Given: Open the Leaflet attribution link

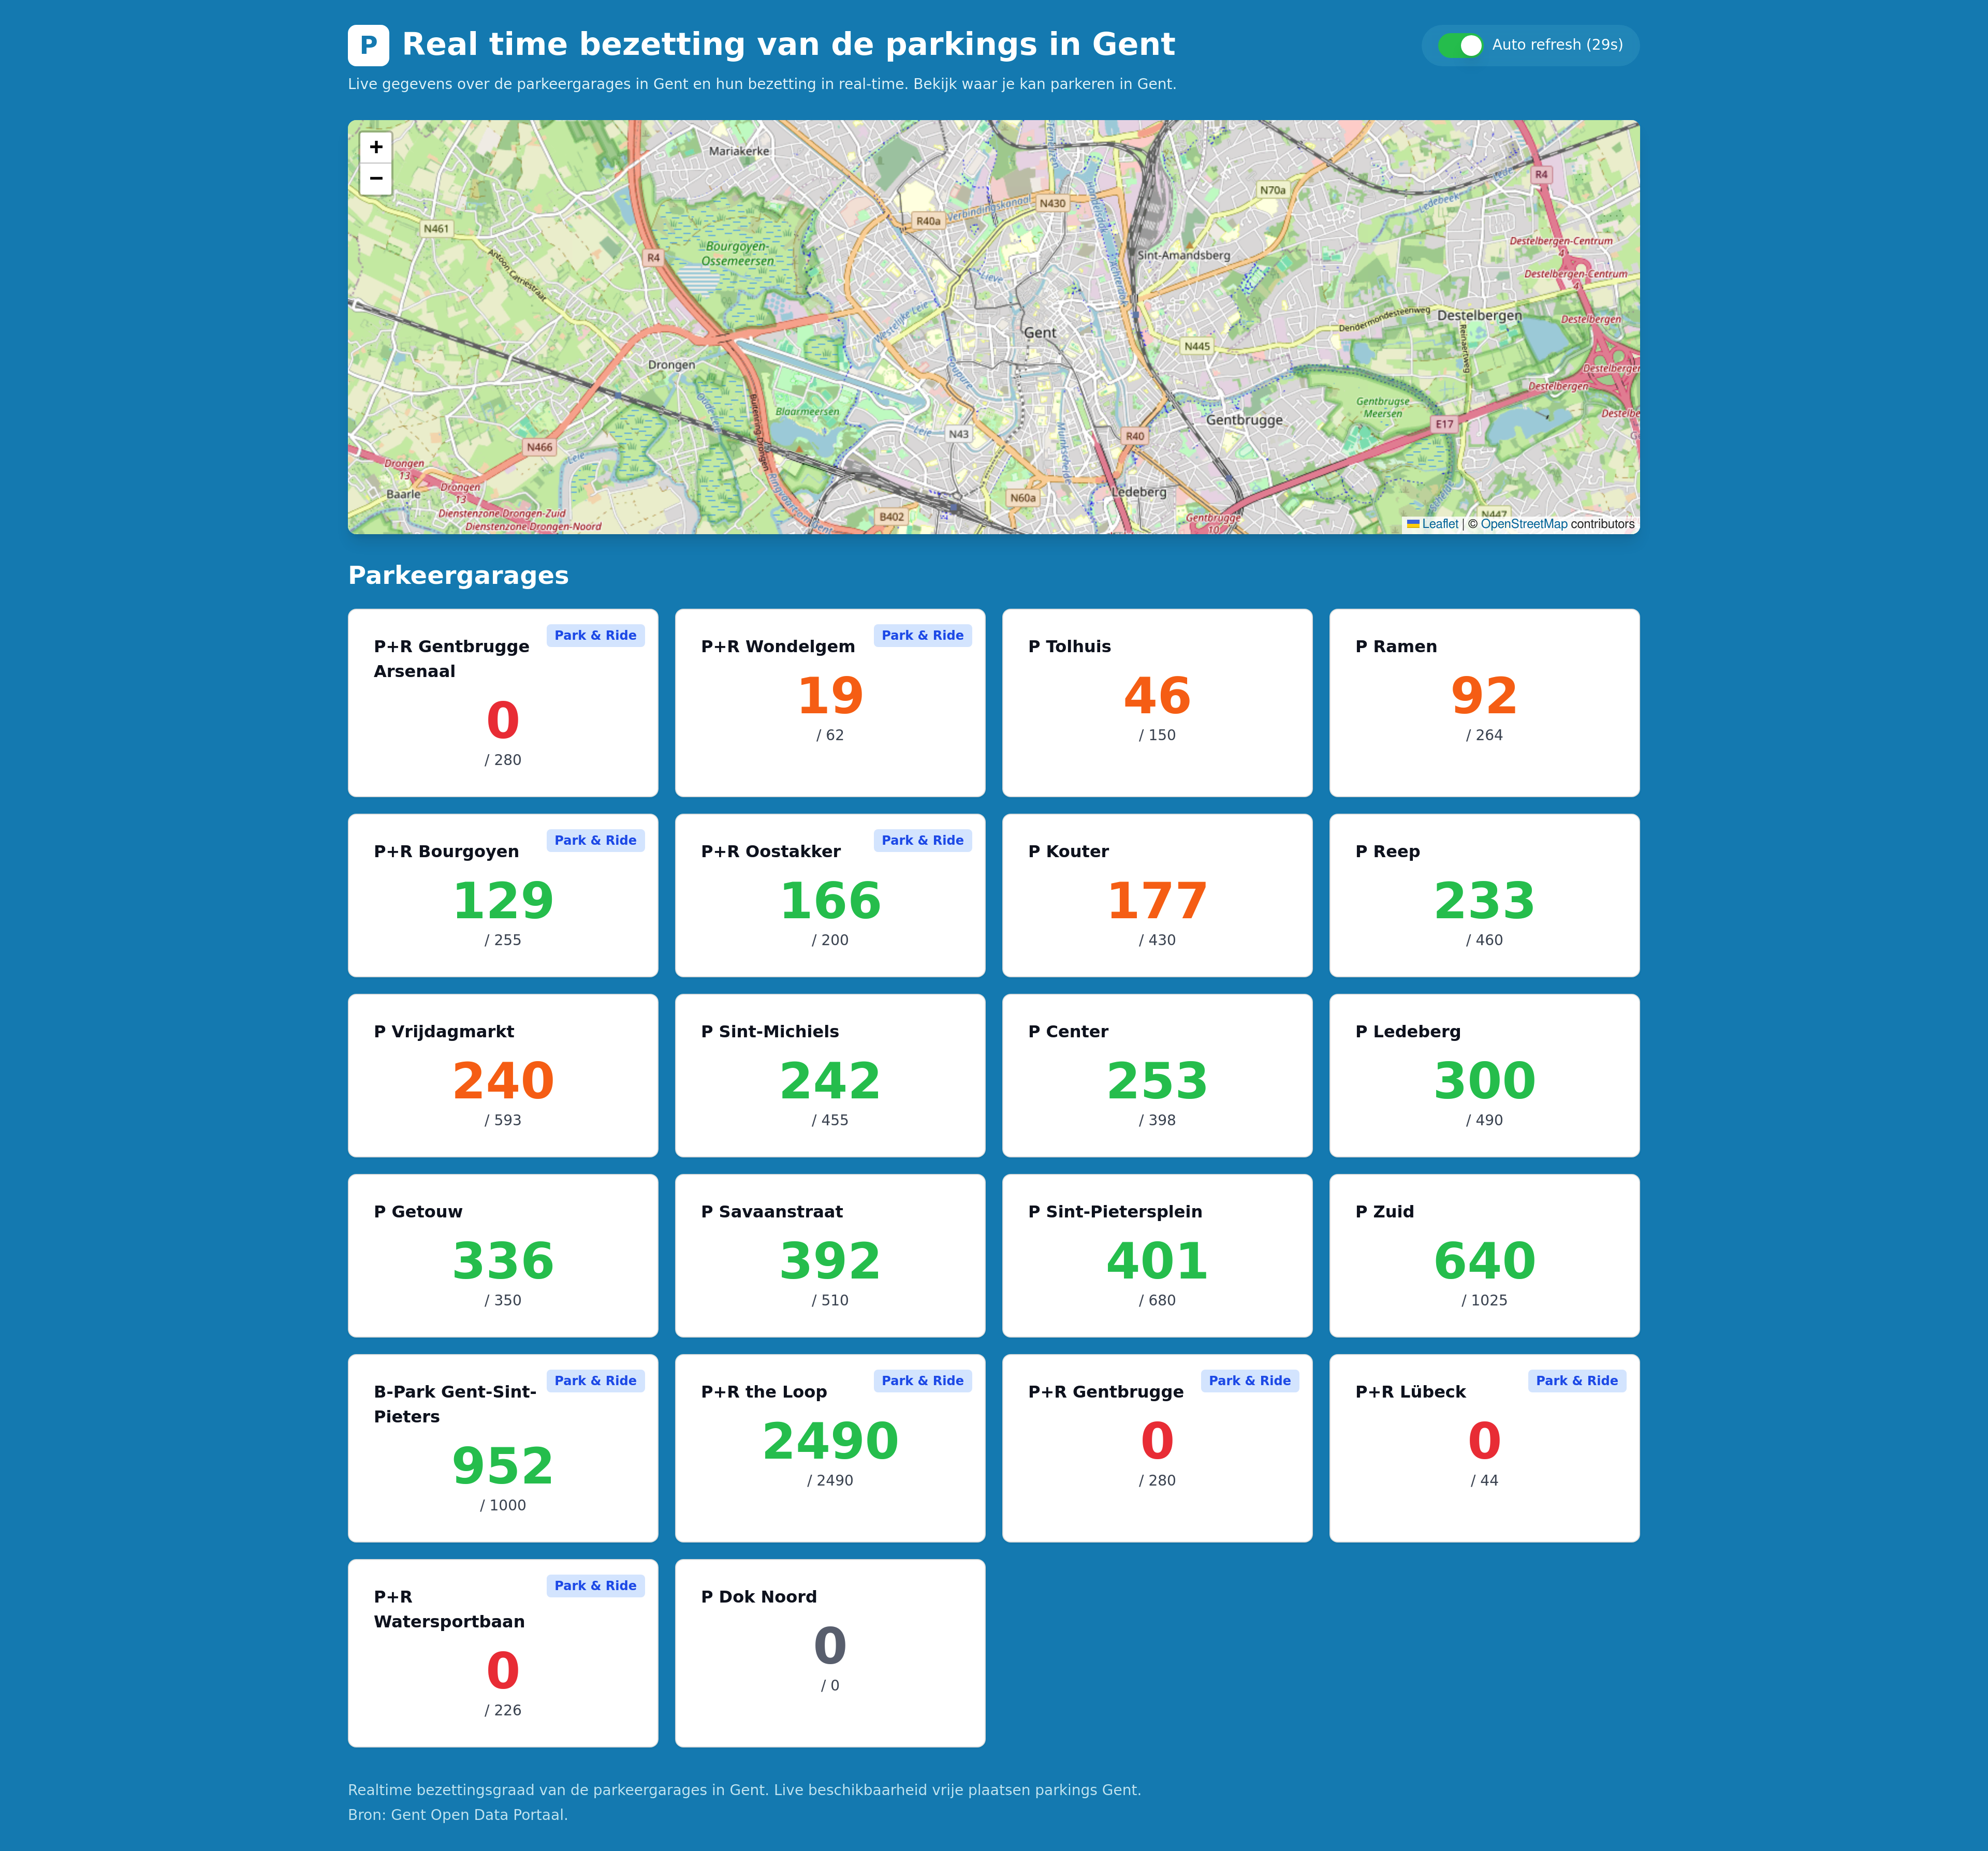Looking at the screenshot, I should coord(1439,524).
